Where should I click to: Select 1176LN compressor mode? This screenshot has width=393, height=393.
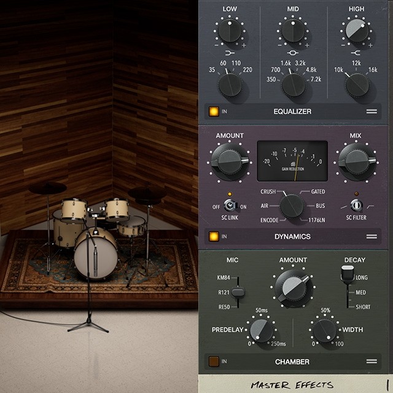317,220
